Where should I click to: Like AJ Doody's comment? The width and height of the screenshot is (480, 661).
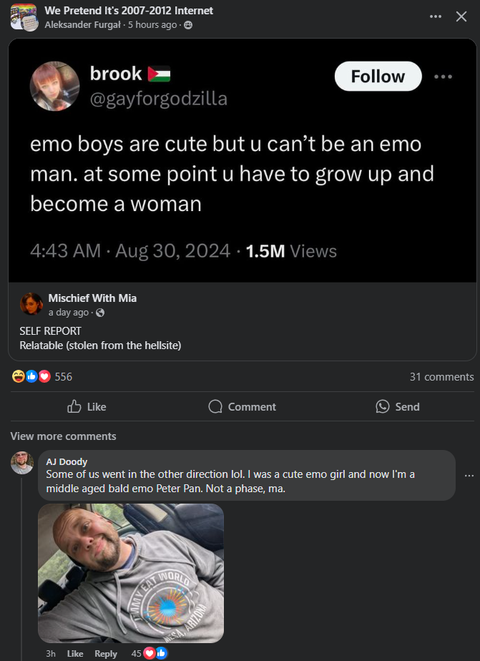point(75,653)
